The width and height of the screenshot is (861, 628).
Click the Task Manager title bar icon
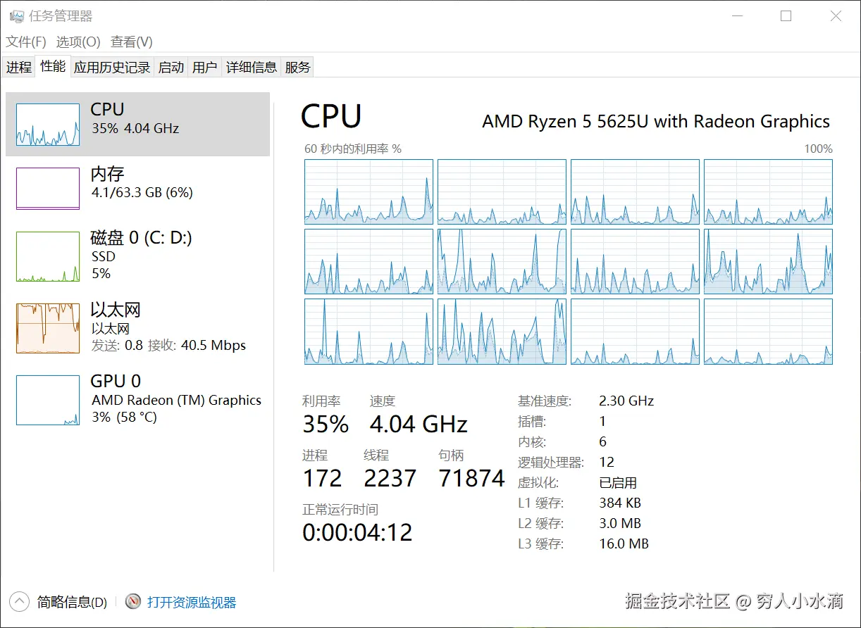pos(16,16)
